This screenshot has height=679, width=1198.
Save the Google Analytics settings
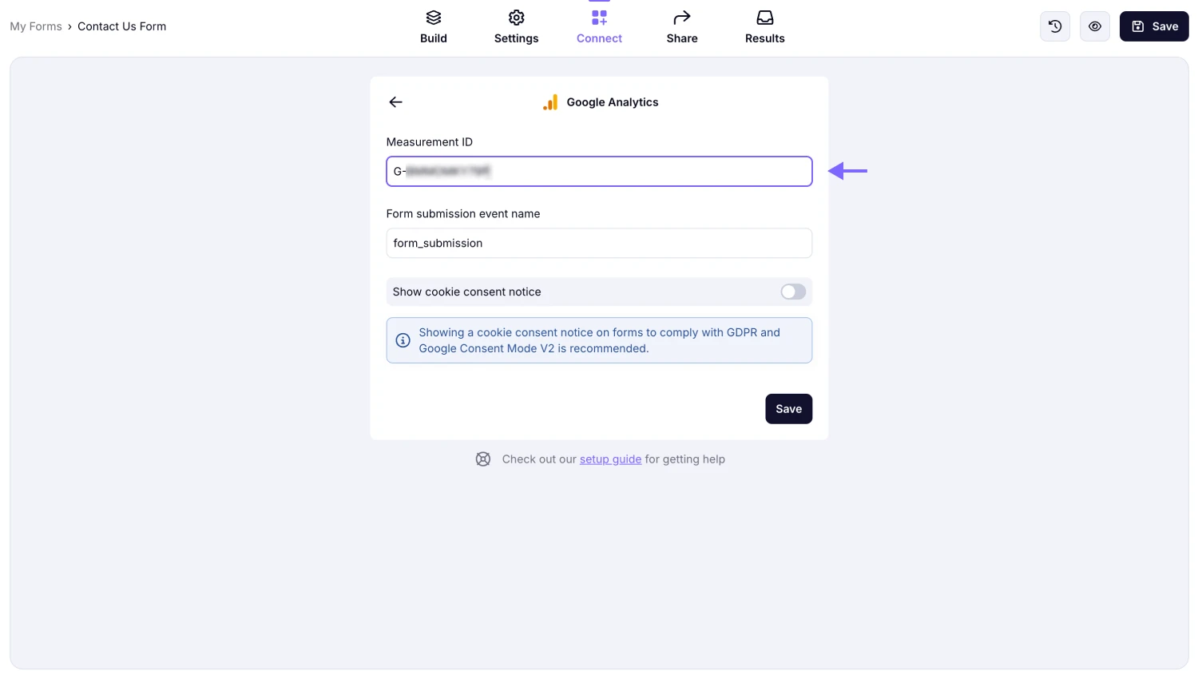coord(788,408)
